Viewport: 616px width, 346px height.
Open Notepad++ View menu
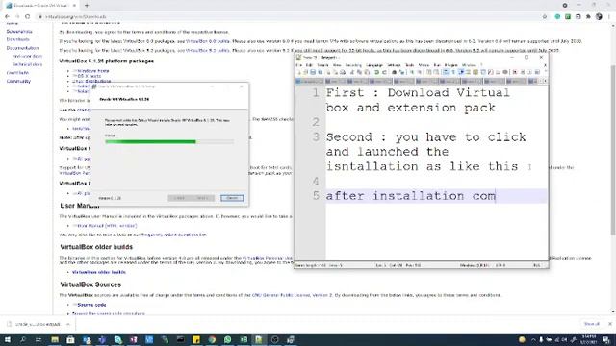tap(337, 65)
